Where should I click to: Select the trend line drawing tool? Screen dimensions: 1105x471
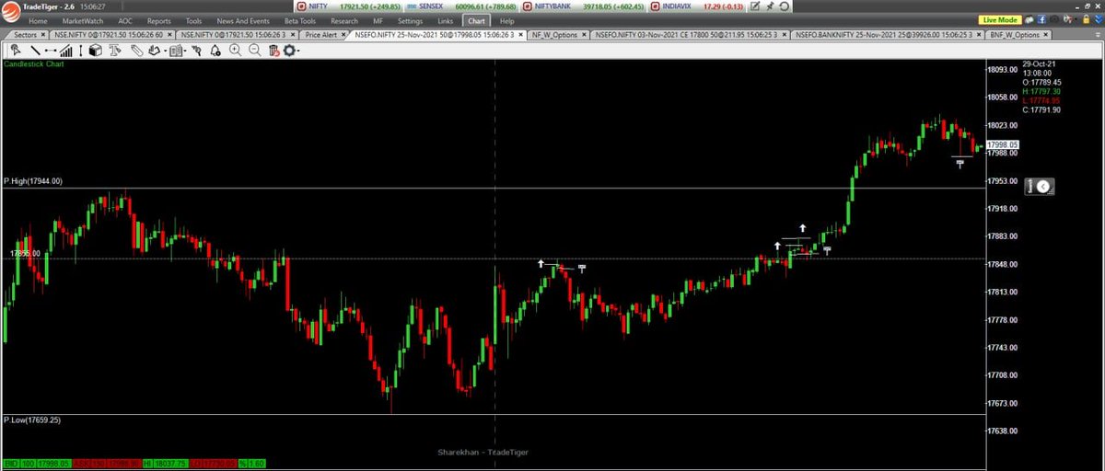(x=35, y=51)
